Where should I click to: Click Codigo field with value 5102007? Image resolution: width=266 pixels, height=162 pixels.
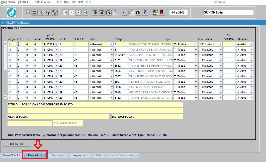121,55
